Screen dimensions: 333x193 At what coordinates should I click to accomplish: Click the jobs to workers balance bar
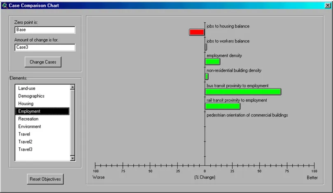coord(206,47)
